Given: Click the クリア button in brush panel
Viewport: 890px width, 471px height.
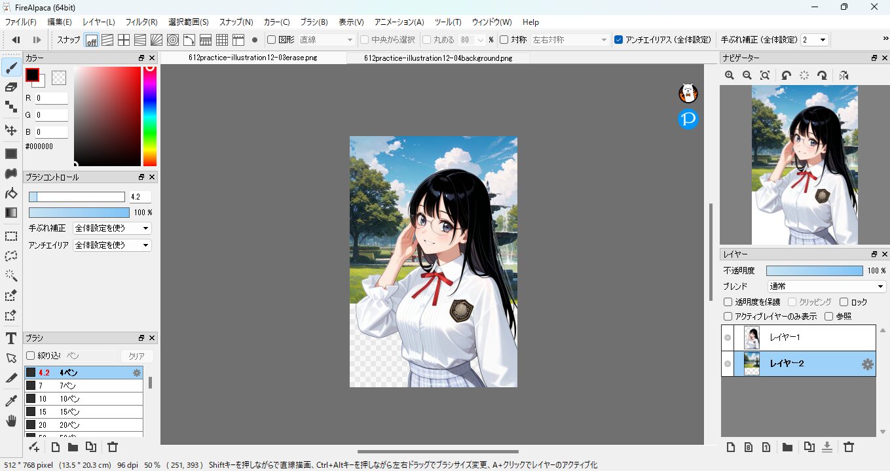Looking at the screenshot, I should (136, 356).
